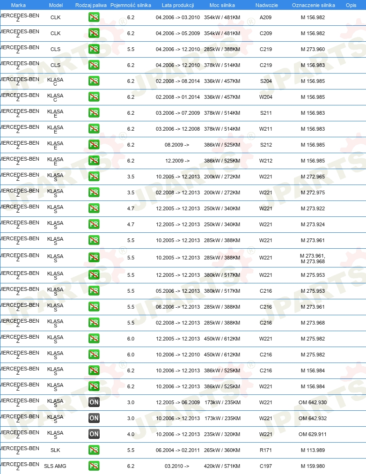366x474 pixels.
Task: Select engine code M 272.965
Action: click(x=313, y=177)
